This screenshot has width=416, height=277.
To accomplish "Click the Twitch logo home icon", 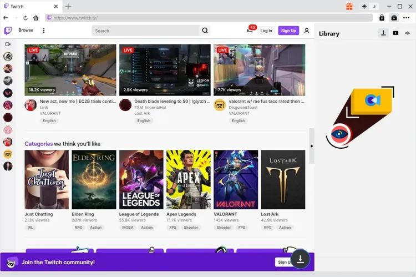I will pos(8,31).
